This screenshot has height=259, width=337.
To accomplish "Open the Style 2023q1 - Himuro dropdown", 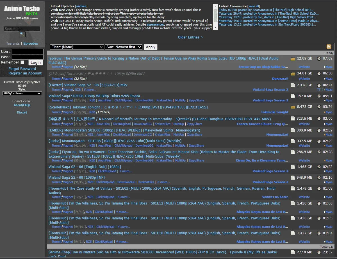I will (x=22, y=93).
